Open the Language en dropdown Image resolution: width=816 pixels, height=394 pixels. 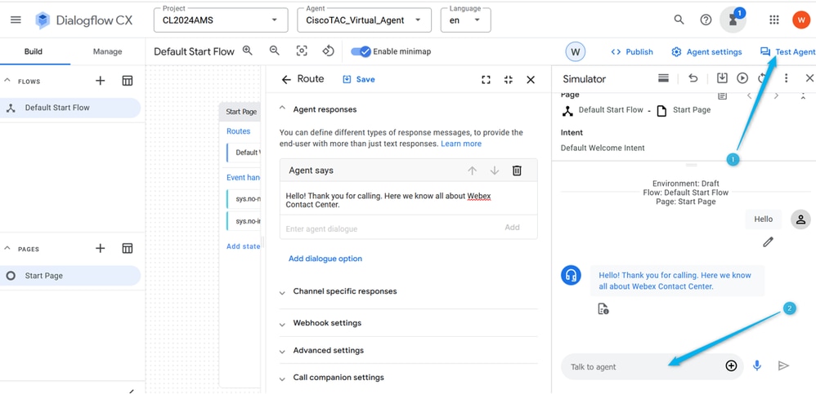pyautogui.click(x=466, y=20)
